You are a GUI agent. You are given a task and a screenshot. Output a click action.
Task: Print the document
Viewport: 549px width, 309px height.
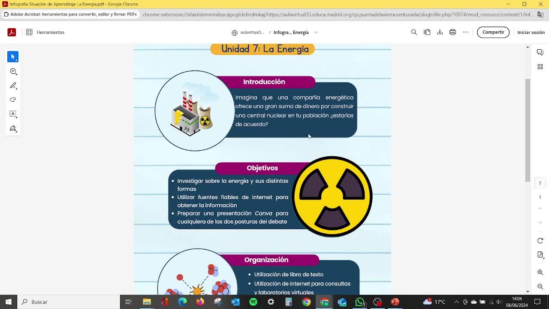[452, 32]
